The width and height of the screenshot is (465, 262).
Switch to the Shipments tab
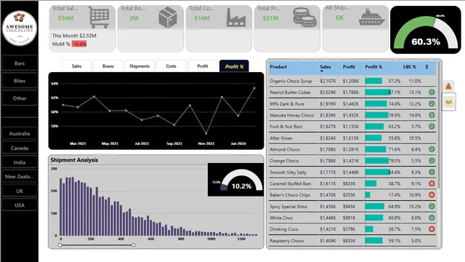[x=139, y=66]
